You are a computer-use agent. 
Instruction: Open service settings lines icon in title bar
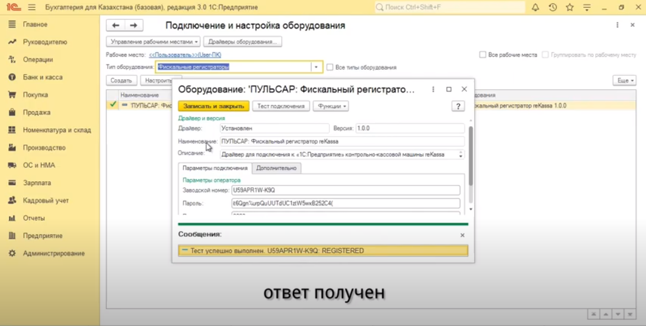[587, 7]
